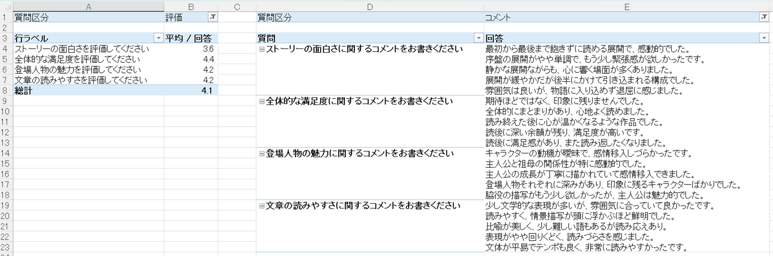
Task: Collapse the 文章の読みやすさ comment group
Action: click(262, 206)
